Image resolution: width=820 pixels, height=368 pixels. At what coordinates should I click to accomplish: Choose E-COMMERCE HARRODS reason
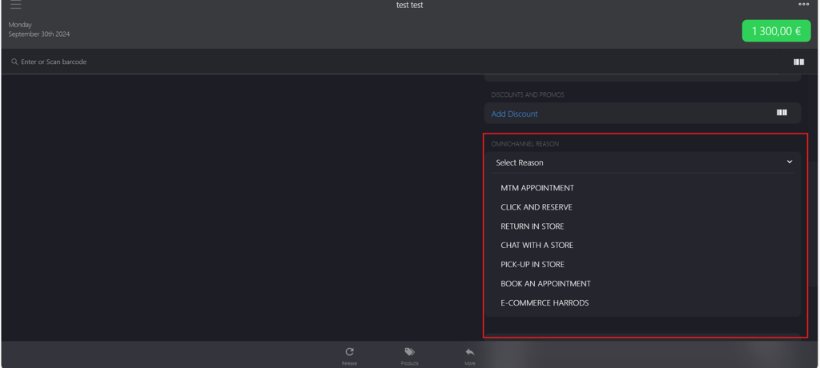click(x=545, y=302)
